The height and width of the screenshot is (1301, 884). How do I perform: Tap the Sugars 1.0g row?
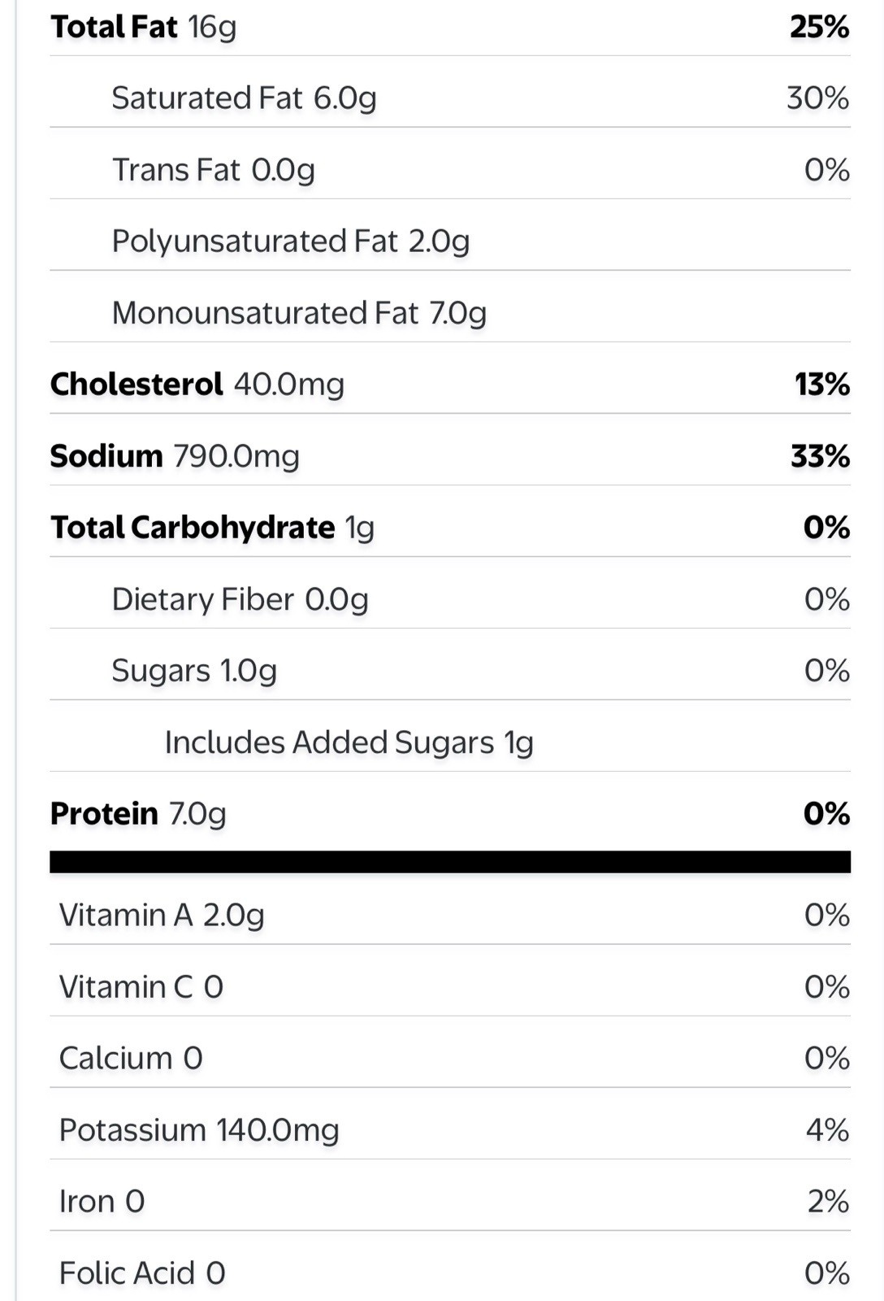450,670
